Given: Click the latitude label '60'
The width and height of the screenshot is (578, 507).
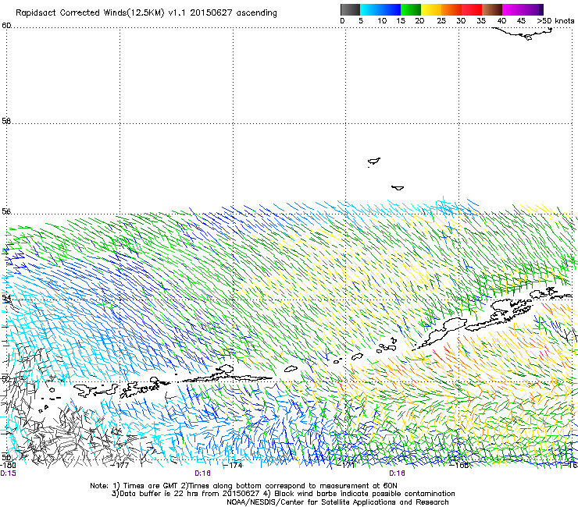Looking at the screenshot, I should pyautogui.click(x=6, y=26).
